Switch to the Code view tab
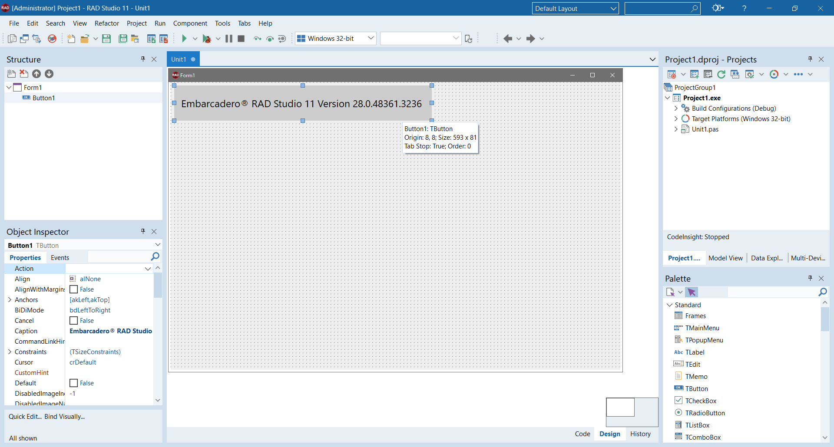The width and height of the screenshot is (834, 447). pyautogui.click(x=582, y=434)
